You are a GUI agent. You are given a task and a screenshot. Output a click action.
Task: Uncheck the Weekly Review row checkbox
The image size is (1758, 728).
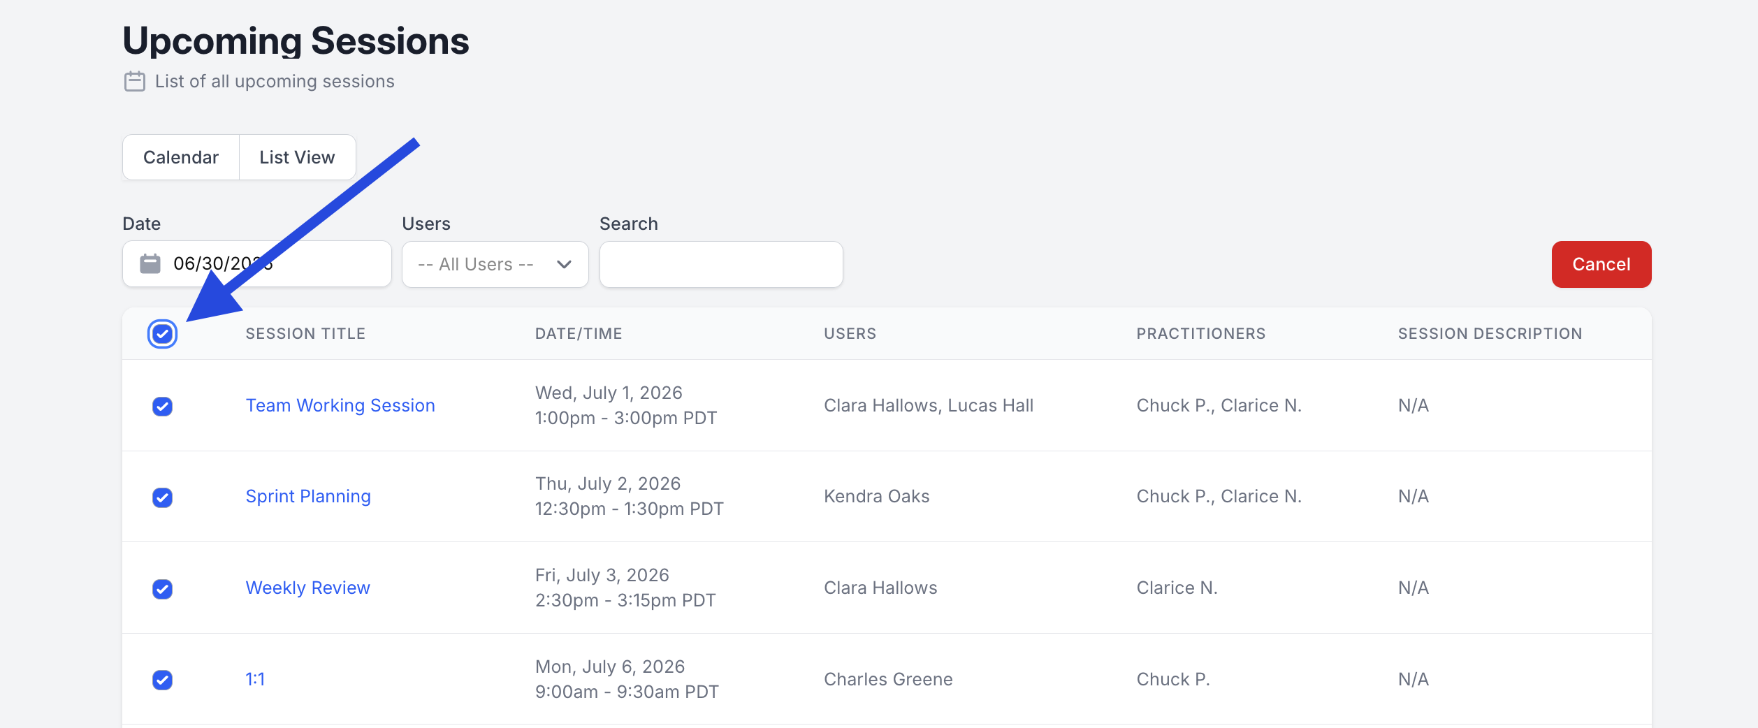tap(162, 589)
